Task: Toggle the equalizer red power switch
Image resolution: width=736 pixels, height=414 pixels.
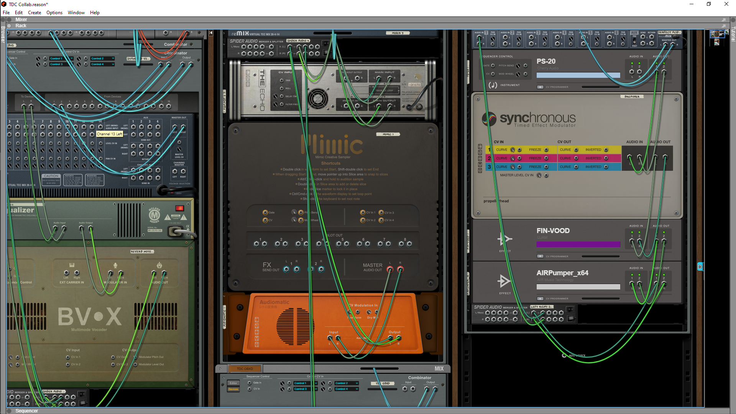Action: coord(179,208)
